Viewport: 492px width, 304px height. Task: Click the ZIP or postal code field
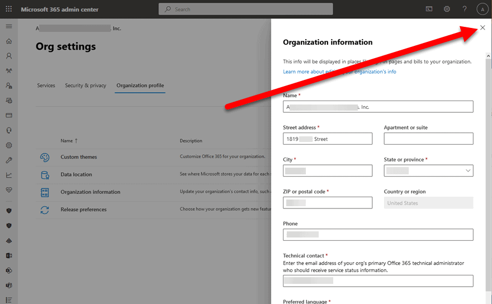[328, 203]
